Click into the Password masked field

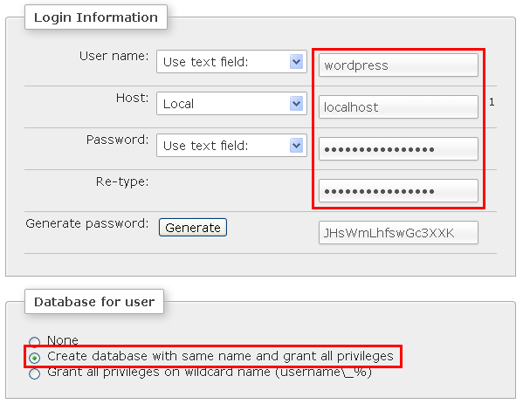tap(398, 149)
